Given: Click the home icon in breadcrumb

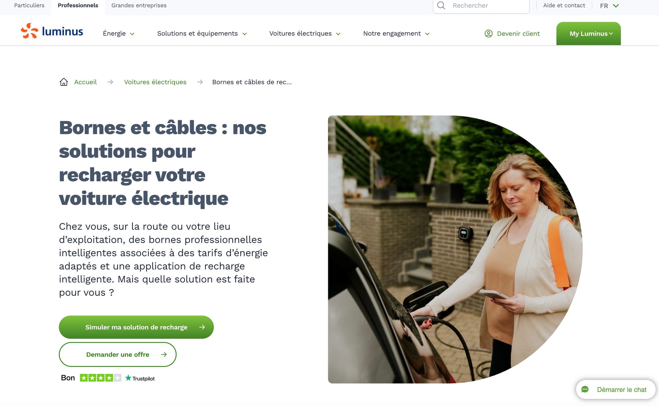Looking at the screenshot, I should (x=64, y=82).
